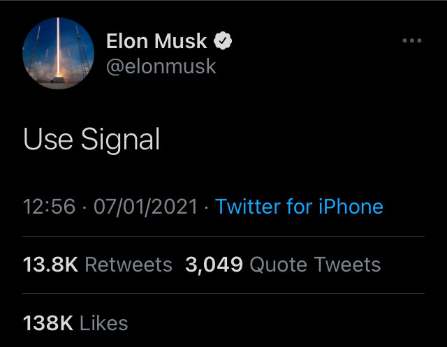Screen dimensions: 447x347
Task: Click the 07/01/2021 date
Action: (x=145, y=206)
